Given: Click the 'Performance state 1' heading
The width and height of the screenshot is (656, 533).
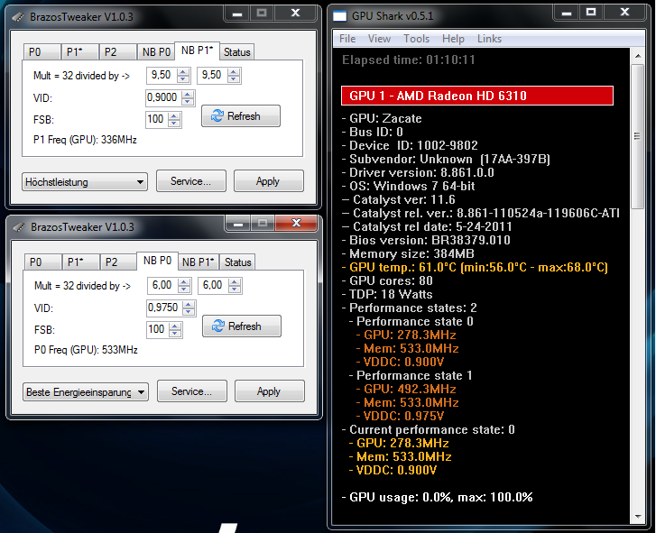Looking at the screenshot, I should 411,375.
